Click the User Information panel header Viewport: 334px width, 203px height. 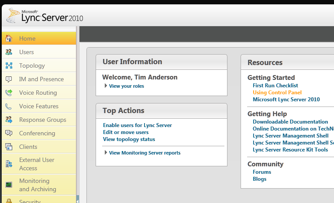point(162,62)
